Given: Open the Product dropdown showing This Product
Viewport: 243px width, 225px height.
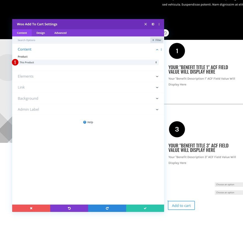Looking at the screenshot, I should tap(88, 62).
